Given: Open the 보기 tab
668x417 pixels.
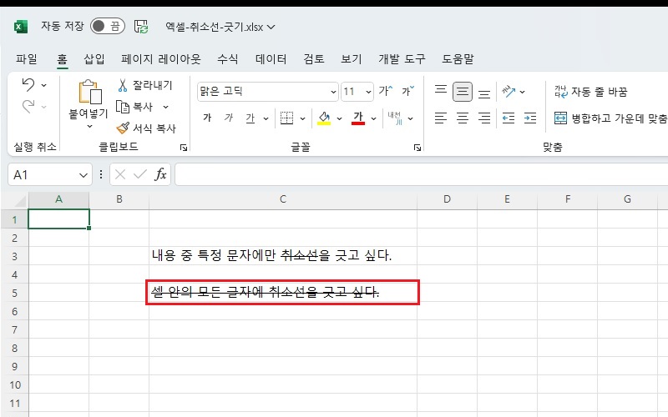Looking at the screenshot, I should click(352, 58).
